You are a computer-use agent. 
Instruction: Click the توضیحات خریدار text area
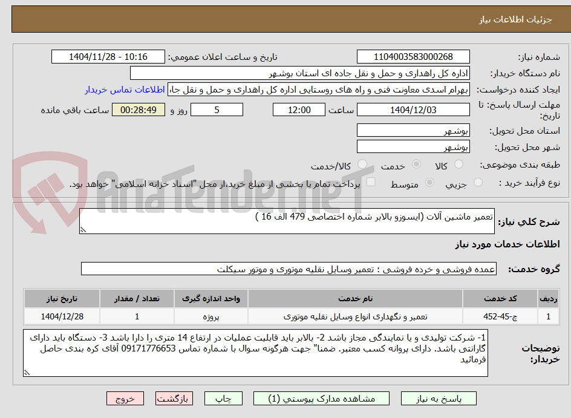point(255,353)
